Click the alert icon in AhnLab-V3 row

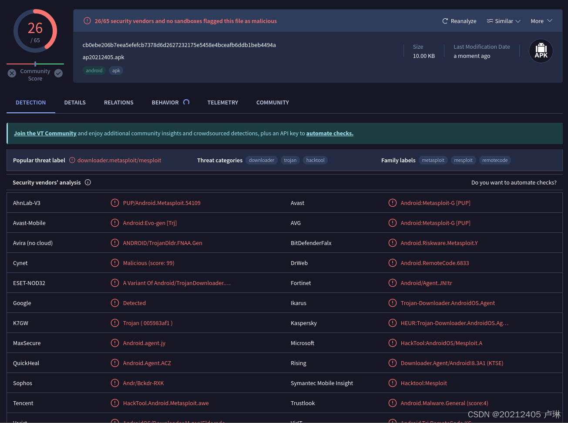pyautogui.click(x=115, y=203)
